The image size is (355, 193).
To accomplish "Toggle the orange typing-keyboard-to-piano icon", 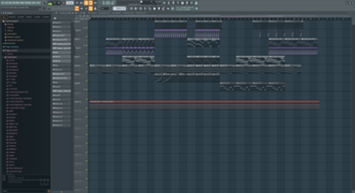I will pos(77,9).
